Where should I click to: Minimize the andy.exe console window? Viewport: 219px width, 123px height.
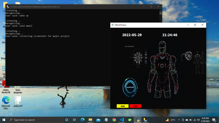click(x=144, y=7)
